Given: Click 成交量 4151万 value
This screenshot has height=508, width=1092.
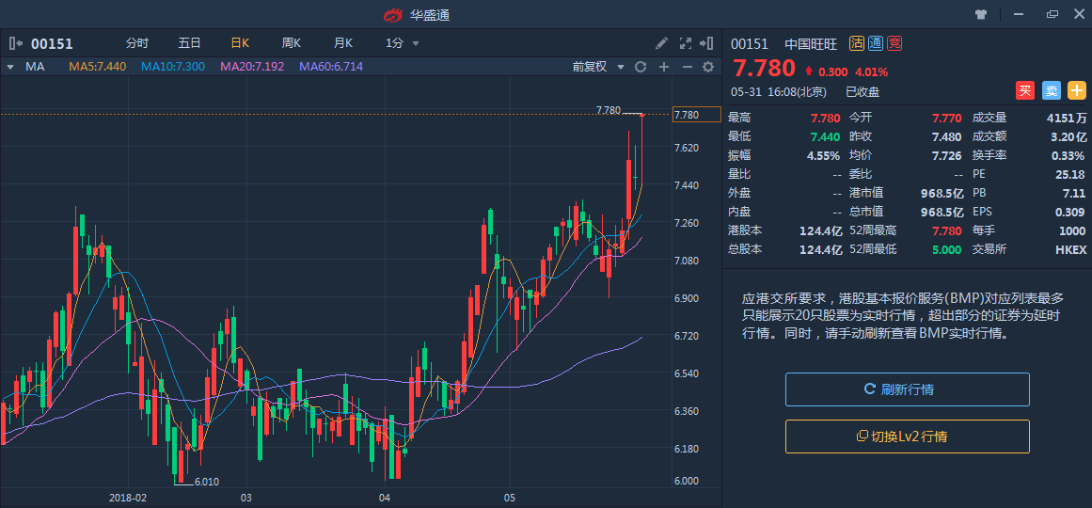Looking at the screenshot, I should point(1067,118).
